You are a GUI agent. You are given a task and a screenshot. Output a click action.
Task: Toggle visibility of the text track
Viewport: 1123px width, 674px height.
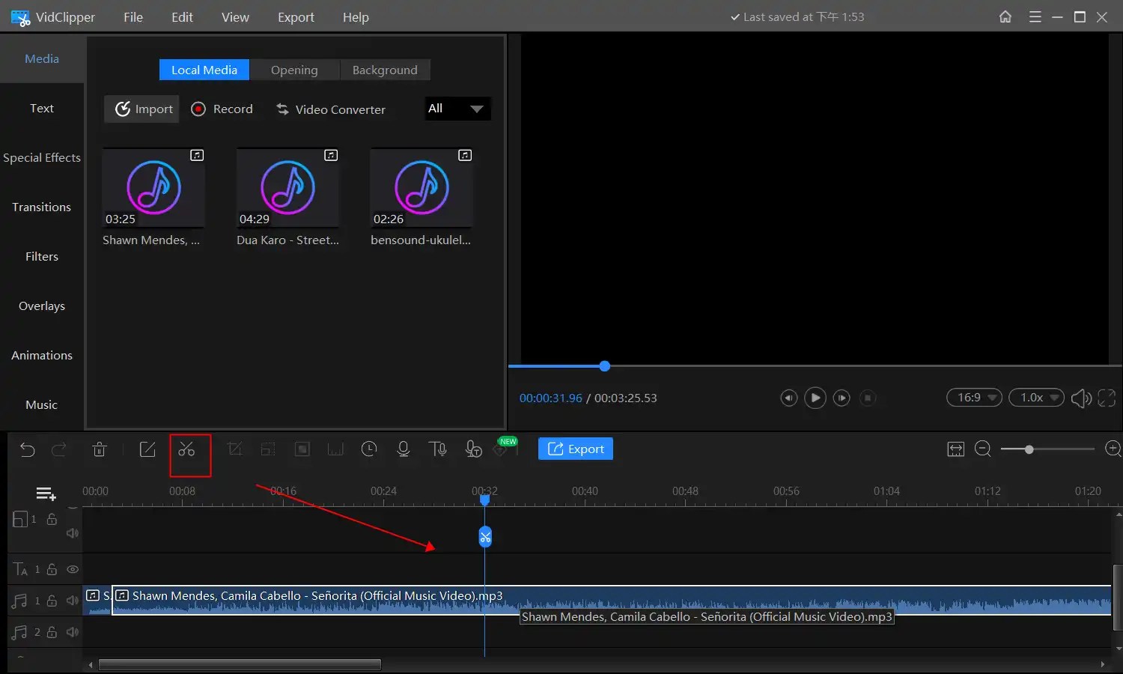pos(73,569)
